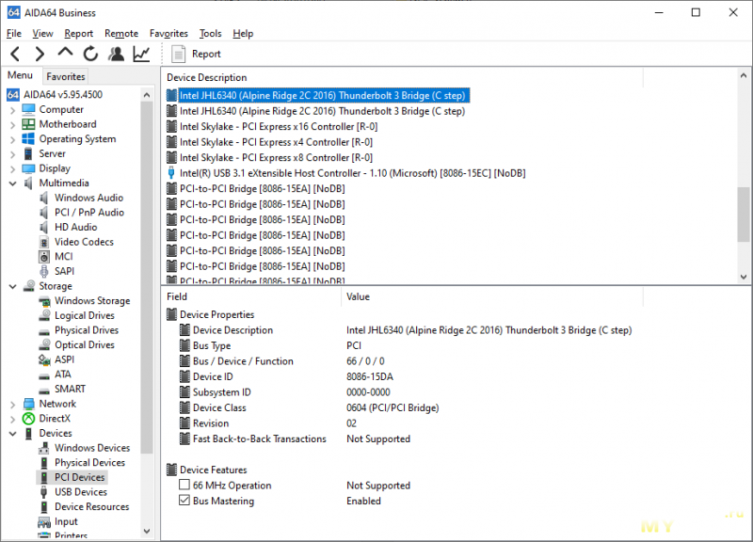Viewport: 753px width, 542px height.
Task: Collapse the Devices tree node
Action: coord(13,434)
